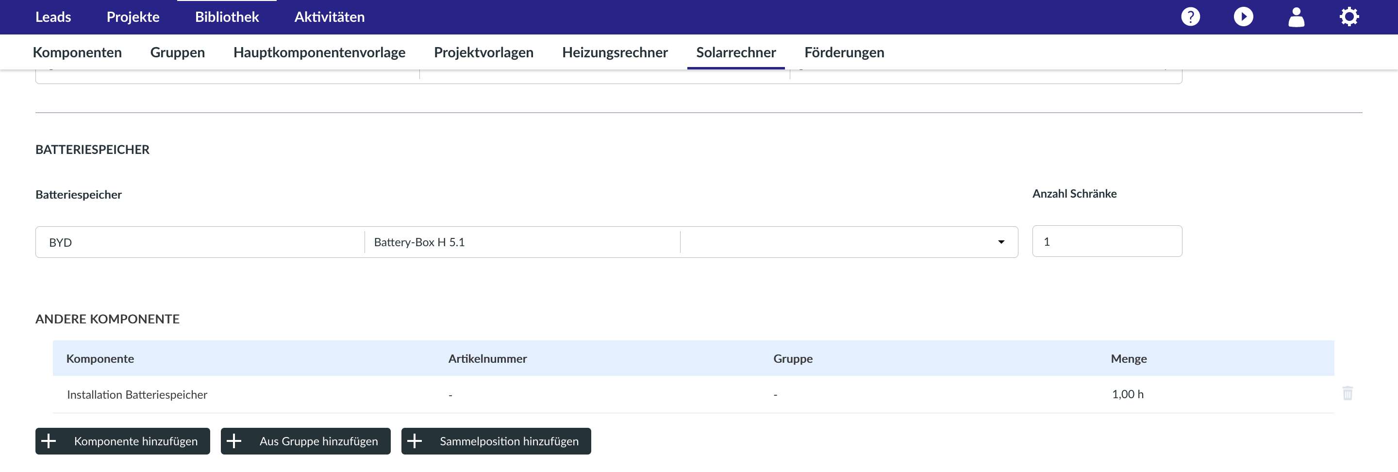Open the user profile icon
1398x472 pixels.
pos(1296,17)
